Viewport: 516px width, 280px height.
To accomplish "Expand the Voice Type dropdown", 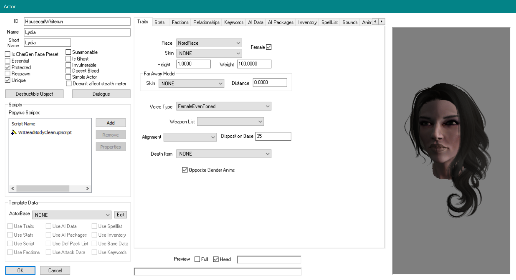I will point(223,106).
